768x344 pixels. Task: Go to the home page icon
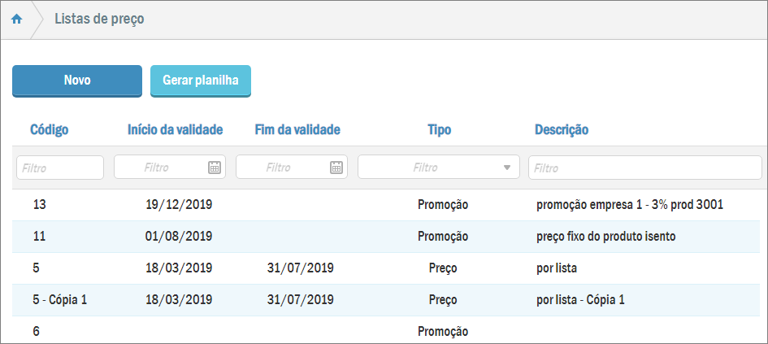pos(16,20)
